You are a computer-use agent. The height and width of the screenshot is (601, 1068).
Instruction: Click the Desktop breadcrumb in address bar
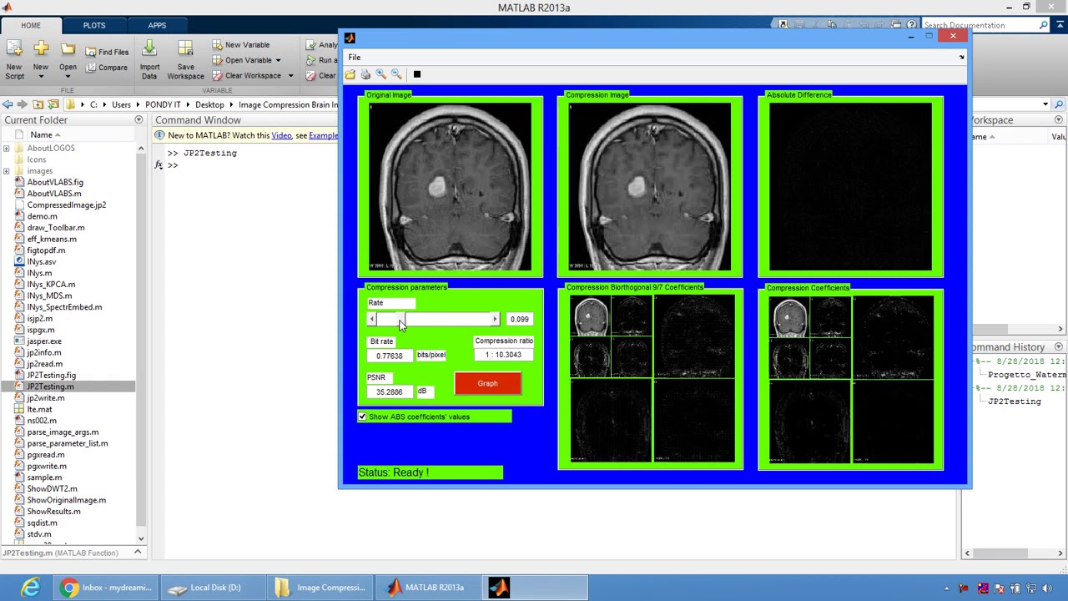point(209,104)
